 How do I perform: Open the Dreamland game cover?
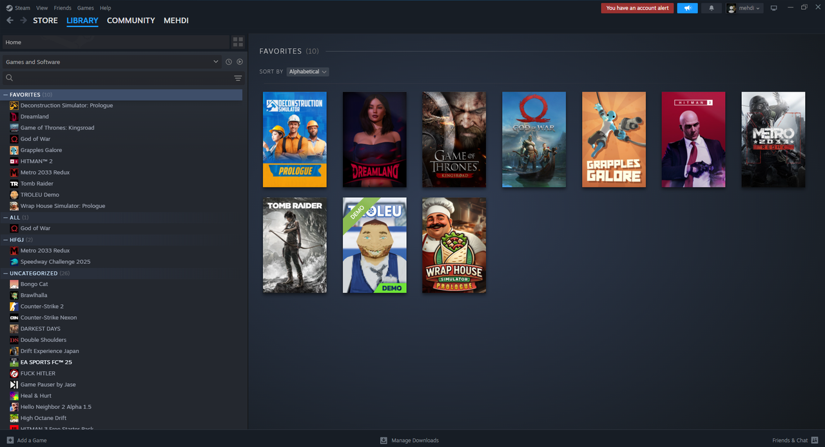[374, 140]
